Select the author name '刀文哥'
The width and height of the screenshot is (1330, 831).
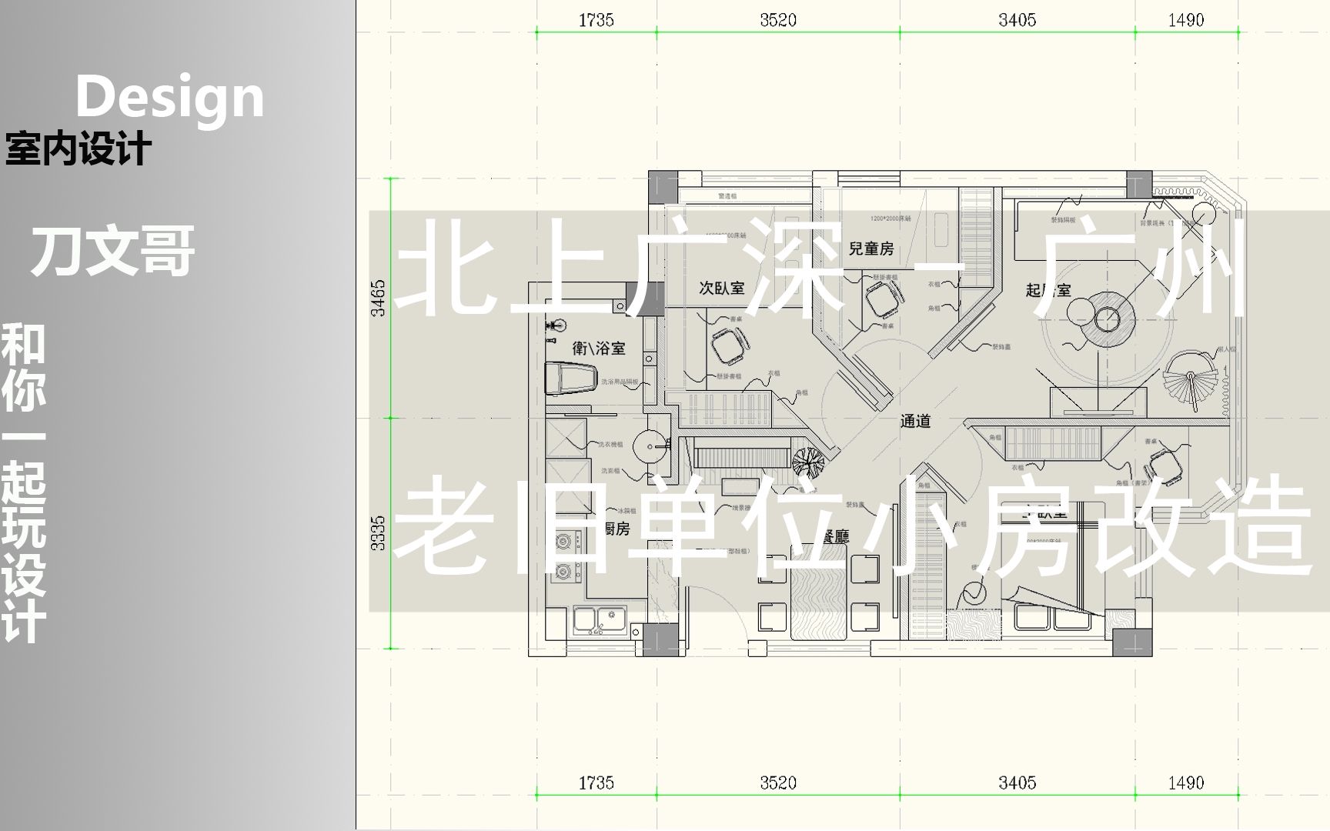113,252
